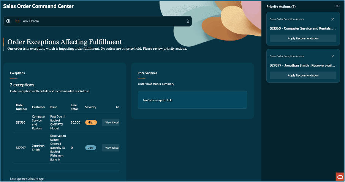This screenshot has width=345, height=182.
Task: Click order number 521360 cell
Action: pos(21,122)
